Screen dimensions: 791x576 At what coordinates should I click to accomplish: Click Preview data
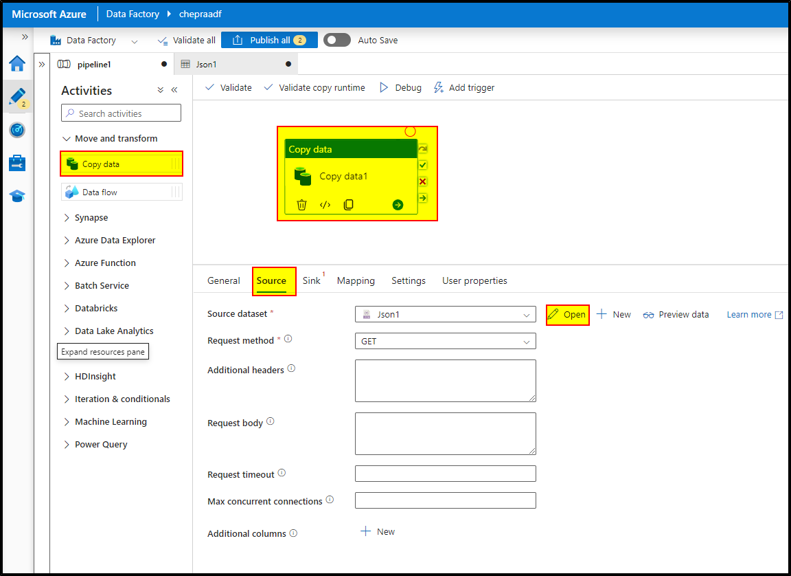click(x=676, y=315)
